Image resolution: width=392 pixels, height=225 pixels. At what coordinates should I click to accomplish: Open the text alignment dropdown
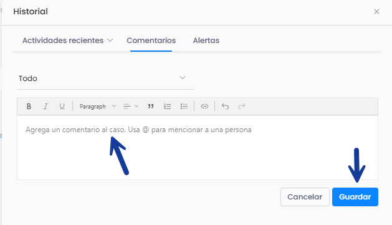click(131, 107)
